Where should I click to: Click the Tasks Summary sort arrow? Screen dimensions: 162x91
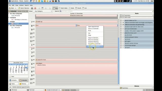pos(153,15)
